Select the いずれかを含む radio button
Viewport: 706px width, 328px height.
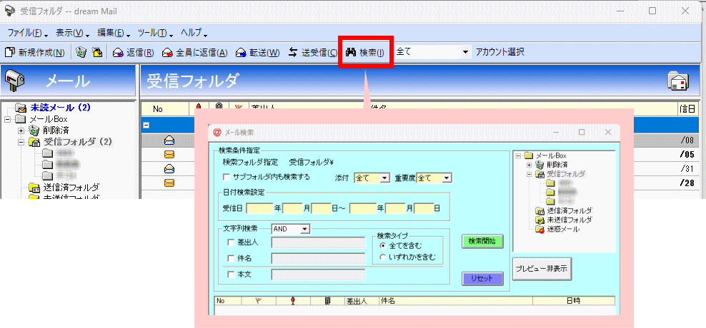tap(383, 257)
